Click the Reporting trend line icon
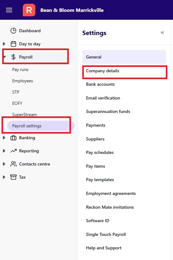Viewport: 173px width, 260px height. (x=13, y=151)
